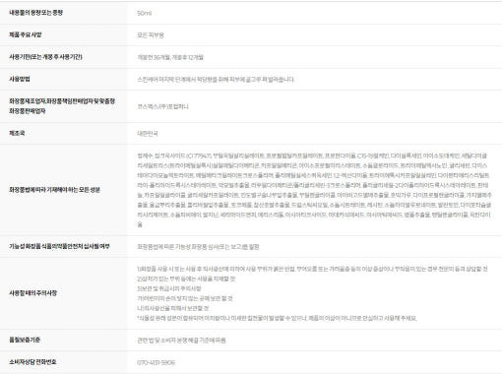Select the phone number '070-4131-5906'
The height and width of the screenshot is (374, 502).
click(157, 362)
